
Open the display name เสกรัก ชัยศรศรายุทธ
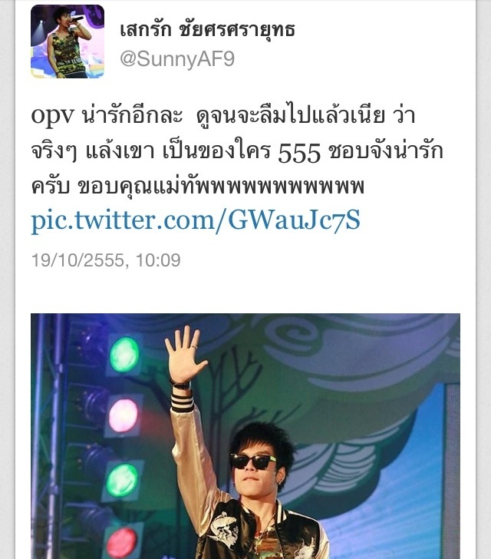point(207,30)
